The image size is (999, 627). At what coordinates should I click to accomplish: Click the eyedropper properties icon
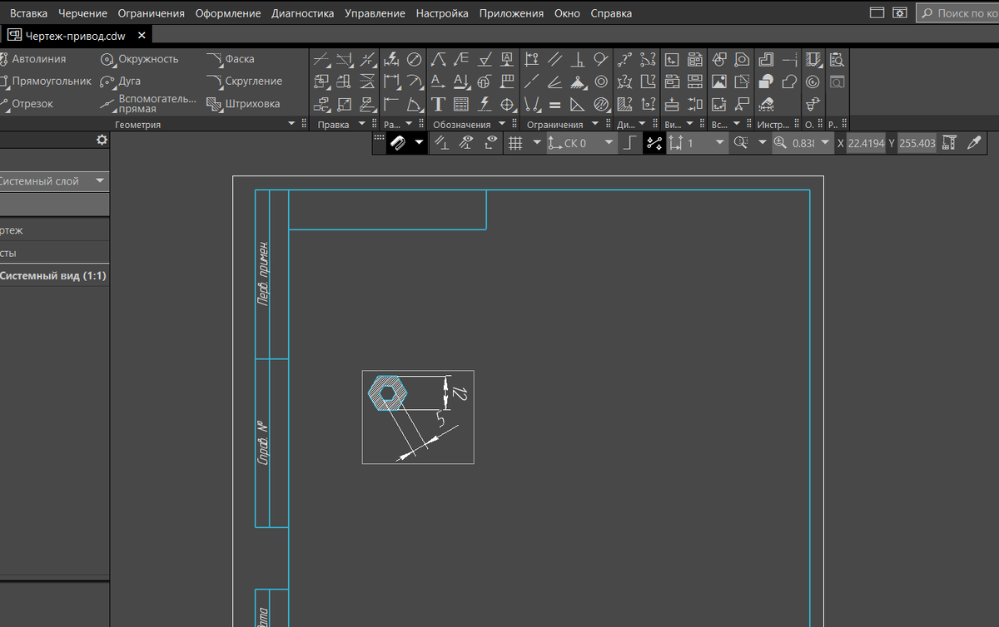973,143
